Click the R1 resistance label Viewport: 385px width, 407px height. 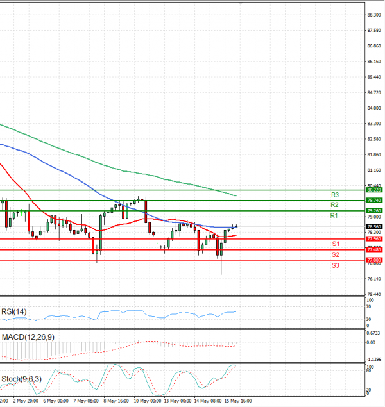tap(334, 215)
